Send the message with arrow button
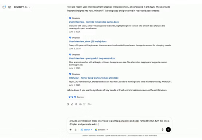 point(168,129)
